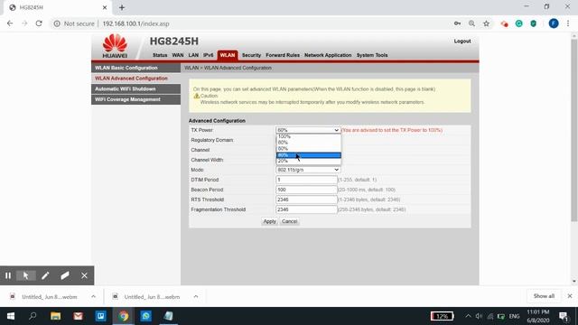
Task: Select the recorder cursor tool
Action: pyautogui.click(x=26, y=275)
